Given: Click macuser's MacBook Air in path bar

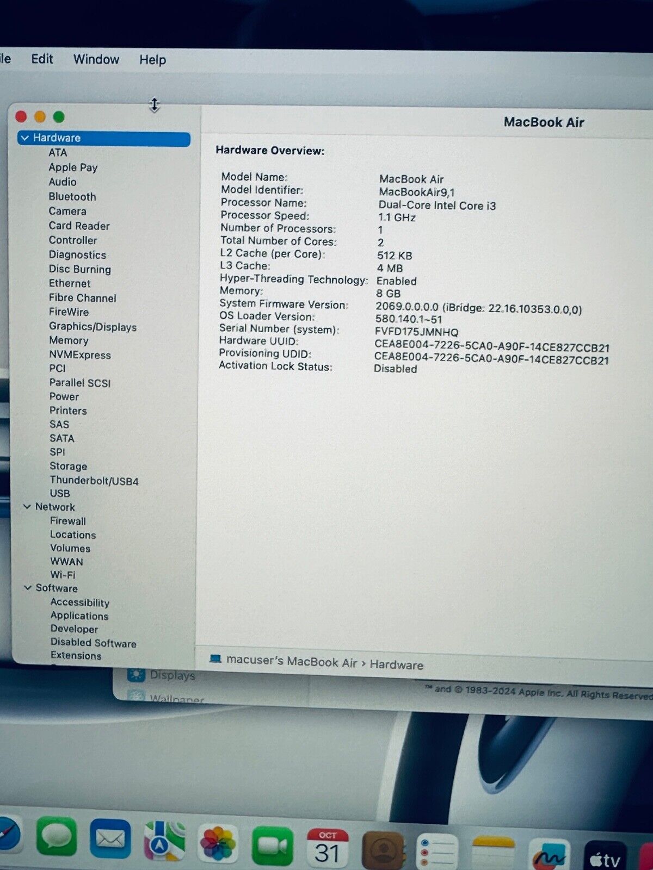Looking at the screenshot, I should [292, 661].
